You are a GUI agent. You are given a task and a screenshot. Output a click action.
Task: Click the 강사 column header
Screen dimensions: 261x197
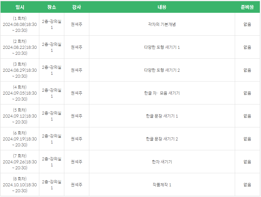pyautogui.click(x=76, y=7)
